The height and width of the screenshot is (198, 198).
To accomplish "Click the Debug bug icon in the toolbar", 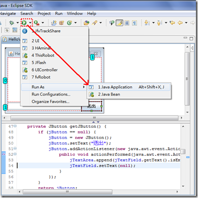I will (x=12, y=22).
